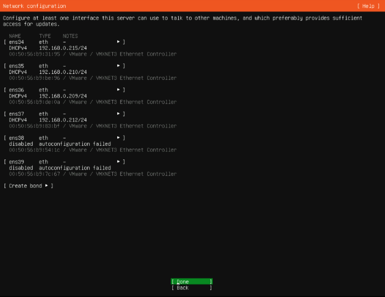Click the IP address 192.168.0.209/24
This screenshot has width=385, height=297.
[63, 96]
